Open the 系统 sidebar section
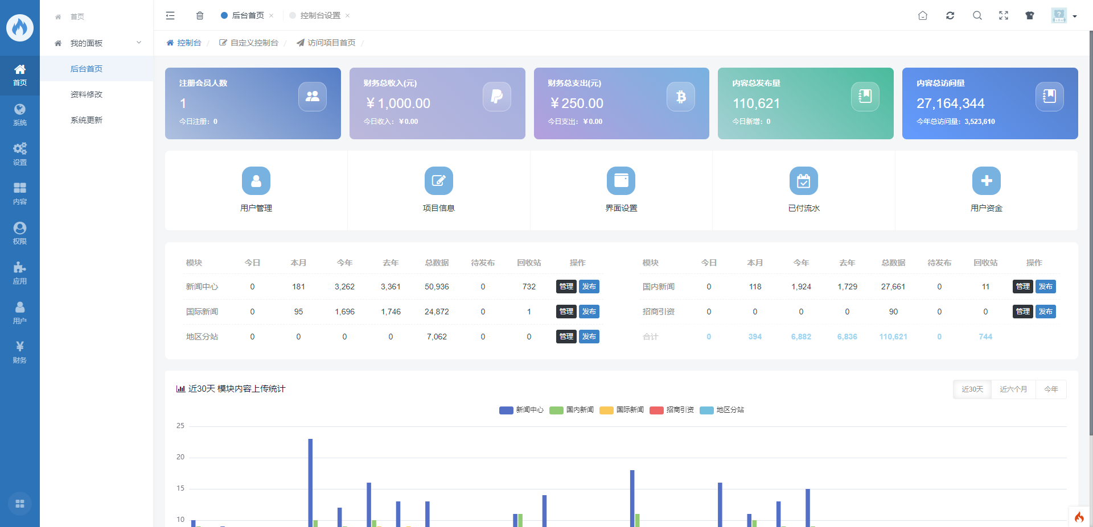1093x527 pixels. 20,115
